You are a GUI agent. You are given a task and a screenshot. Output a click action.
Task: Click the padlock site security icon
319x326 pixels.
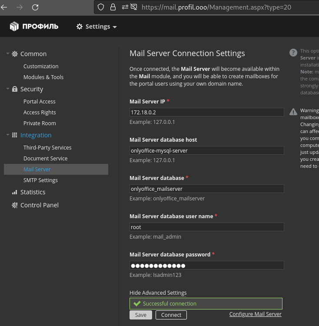click(113, 7)
